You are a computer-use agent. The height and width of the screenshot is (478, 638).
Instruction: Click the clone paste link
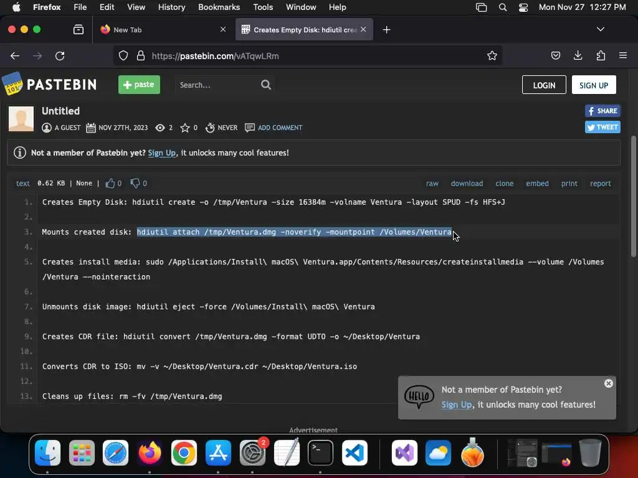(504, 184)
